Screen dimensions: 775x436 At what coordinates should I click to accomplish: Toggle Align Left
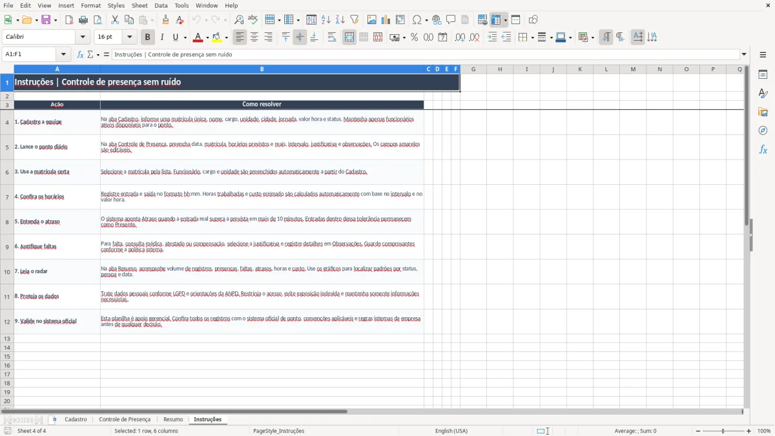coord(240,37)
